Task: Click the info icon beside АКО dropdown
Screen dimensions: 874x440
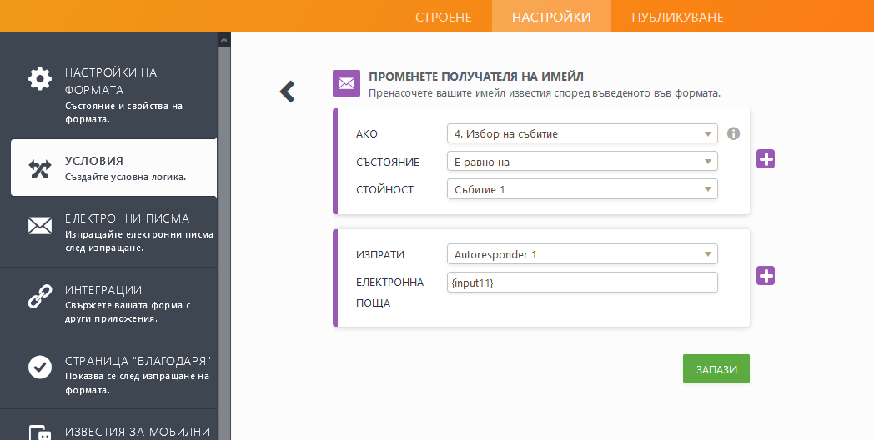Action: point(734,133)
